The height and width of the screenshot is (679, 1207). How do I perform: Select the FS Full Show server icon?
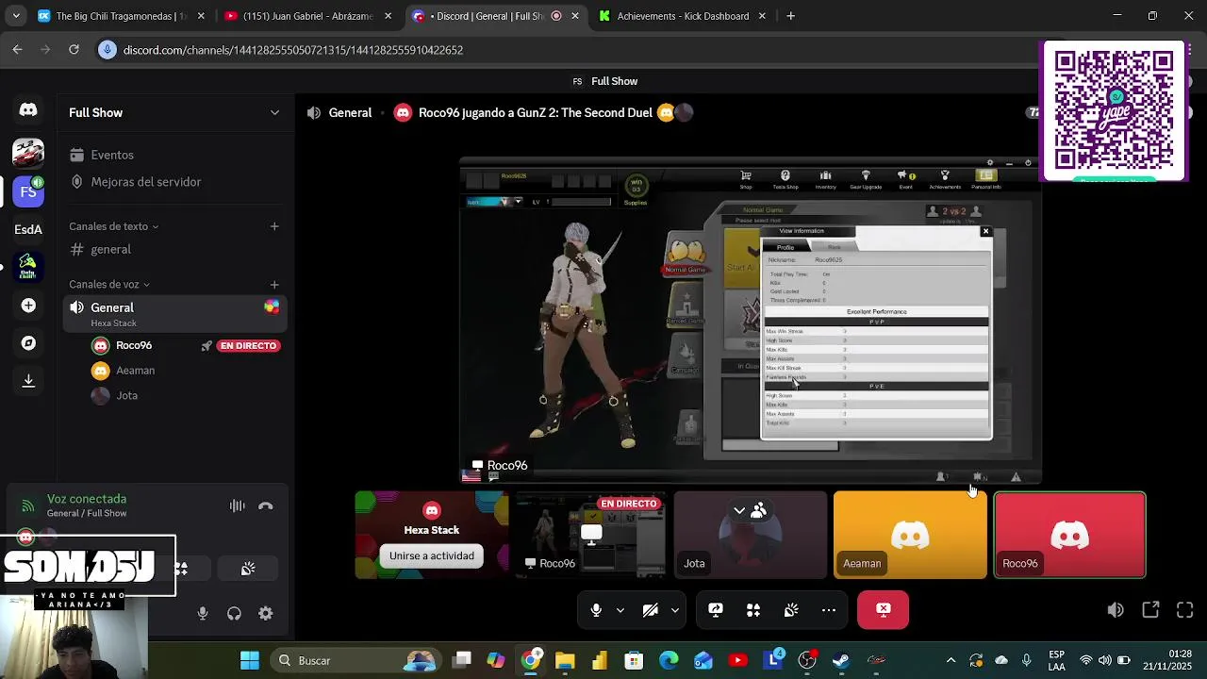coord(28,191)
